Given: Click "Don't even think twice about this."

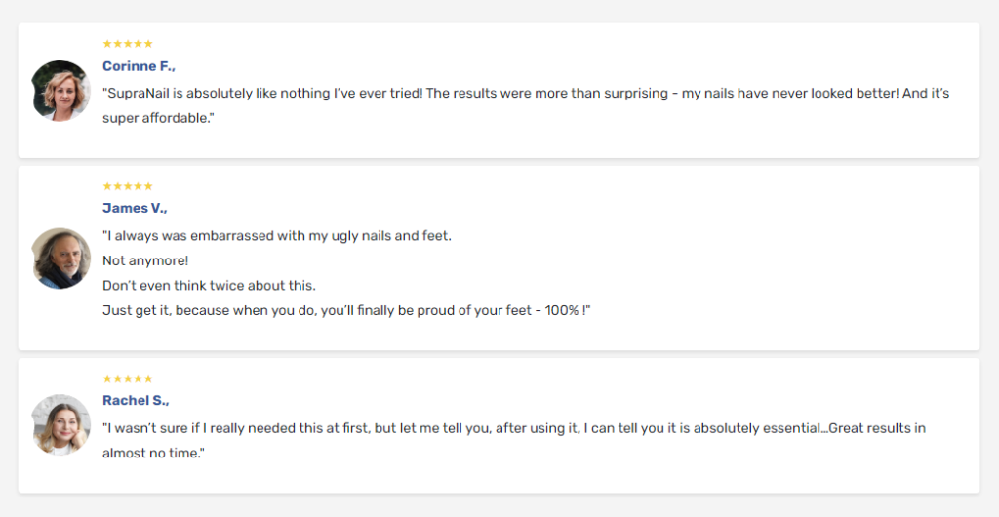Looking at the screenshot, I should tap(209, 285).
